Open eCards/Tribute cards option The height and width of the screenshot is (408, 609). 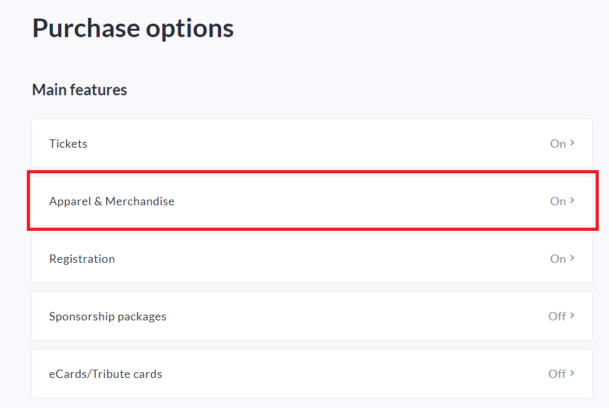tap(105, 374)
